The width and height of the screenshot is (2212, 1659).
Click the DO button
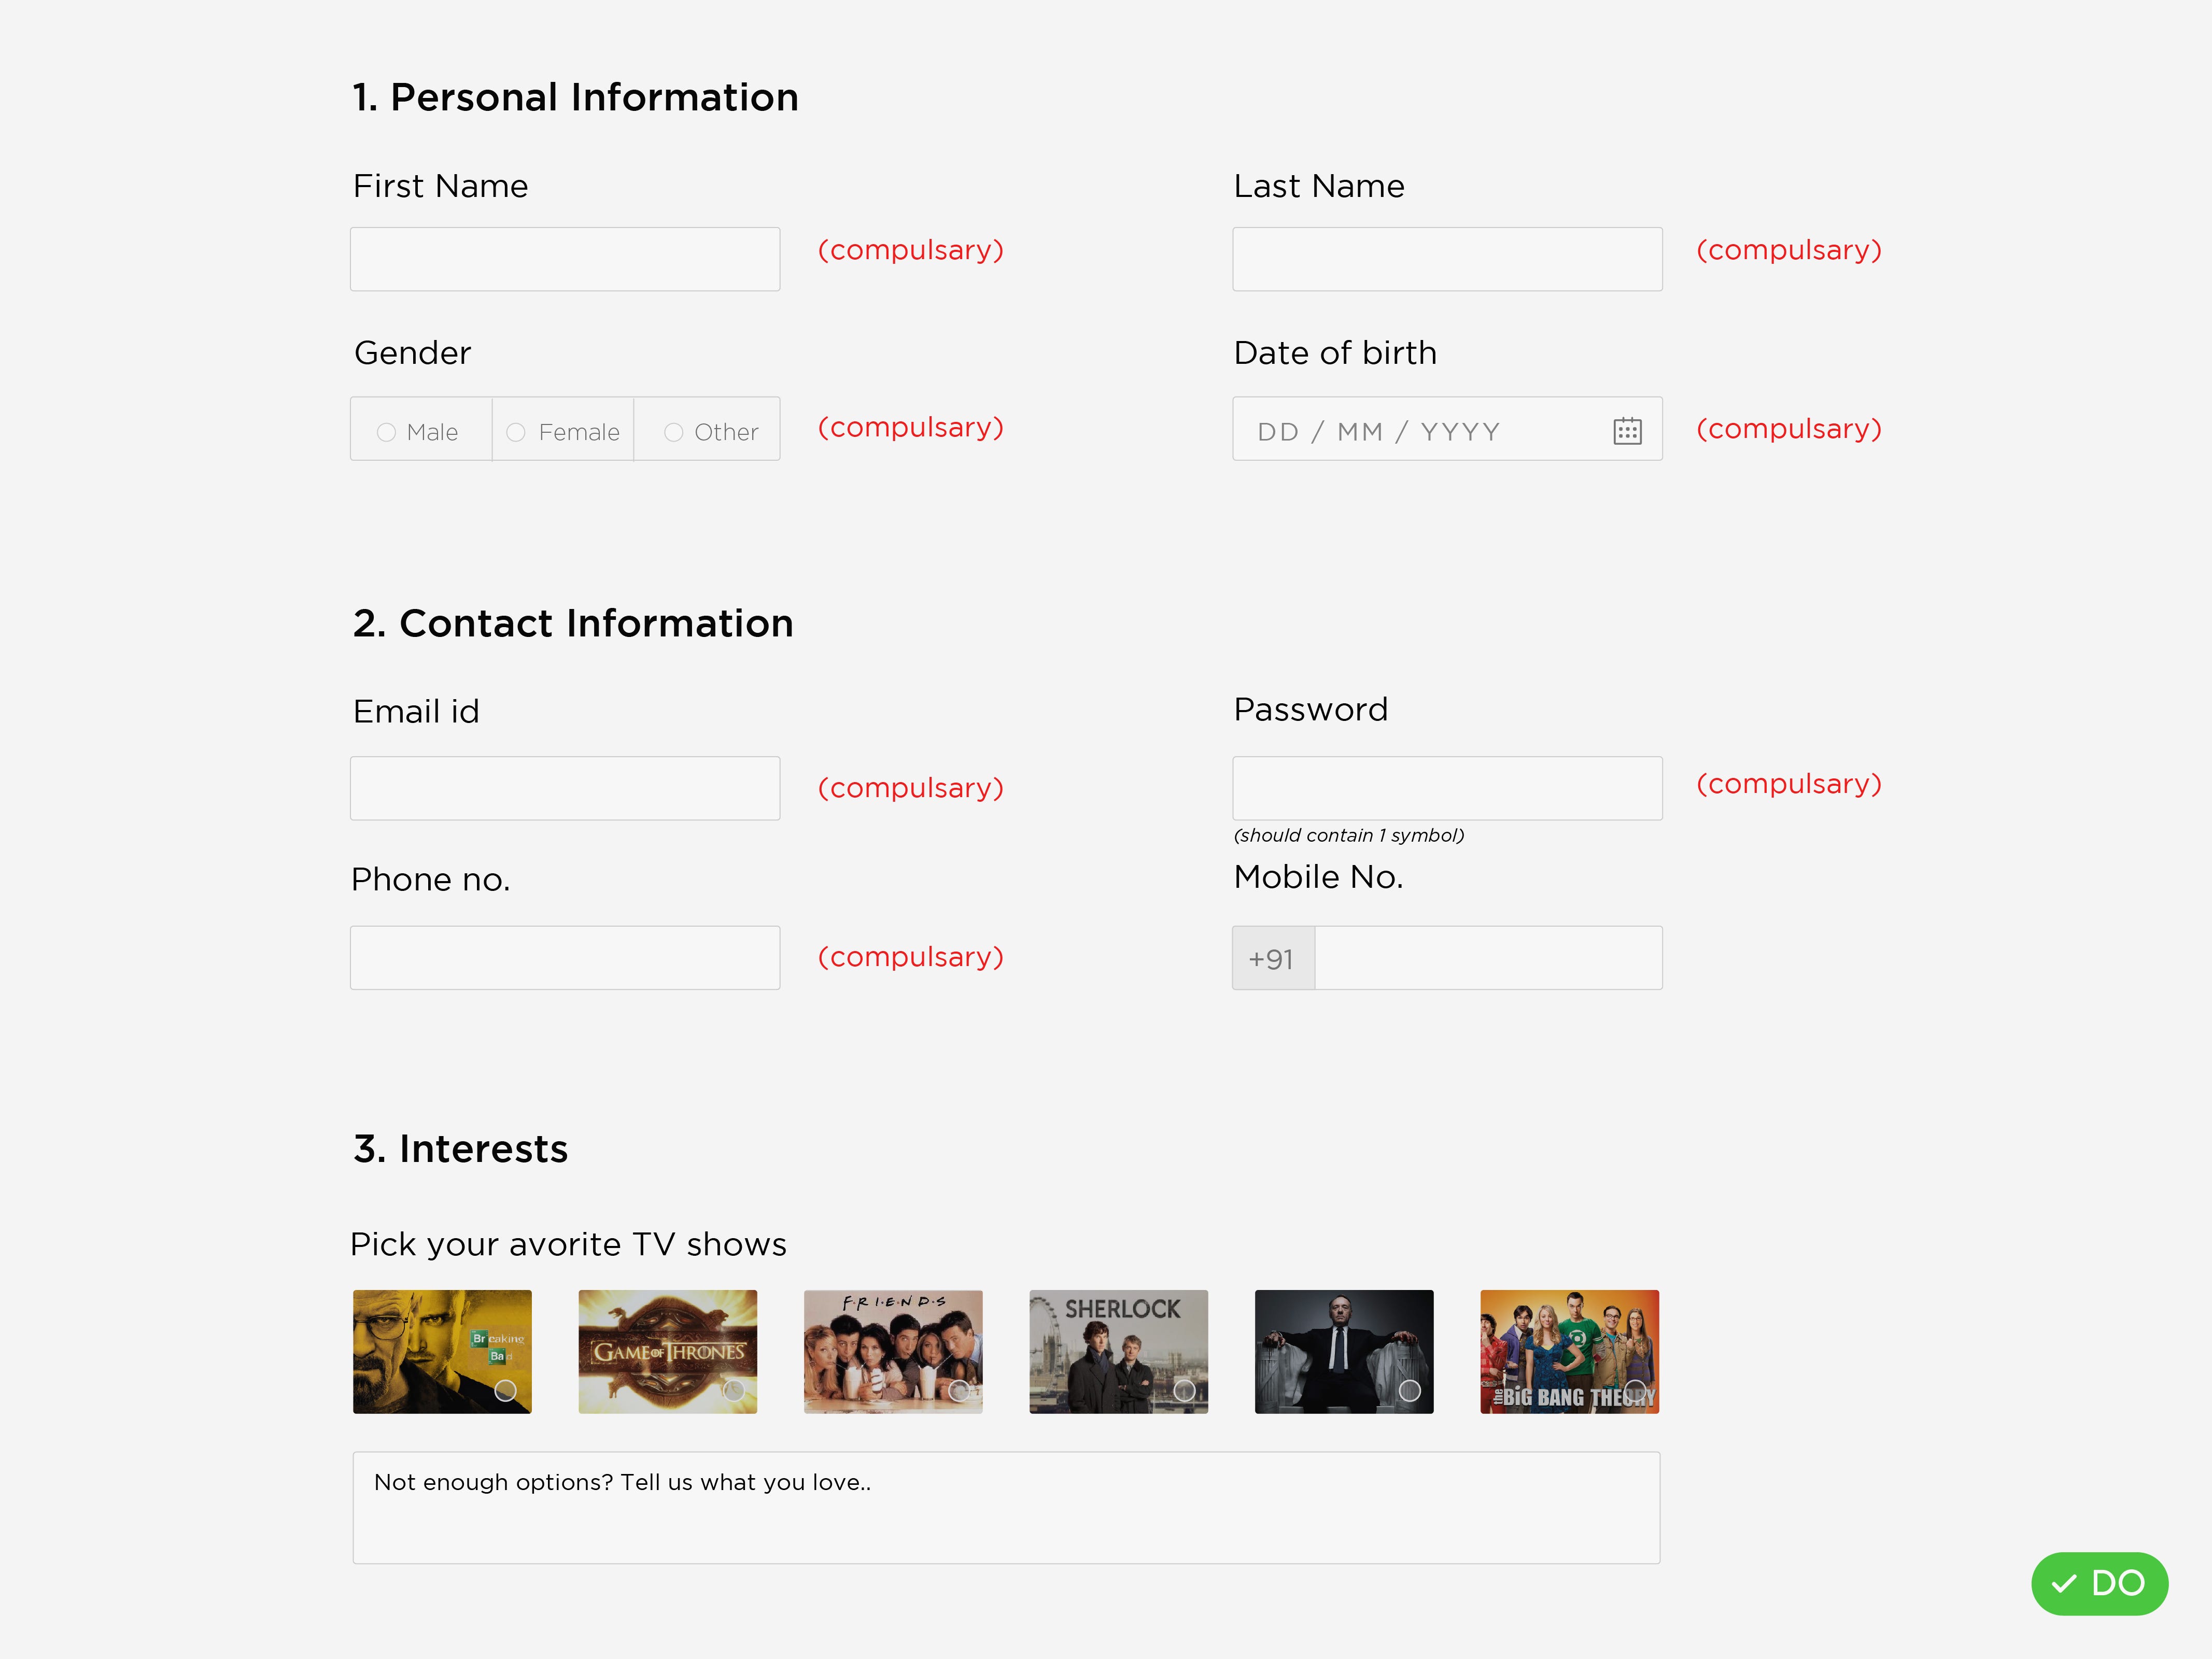(2100, 1584)
